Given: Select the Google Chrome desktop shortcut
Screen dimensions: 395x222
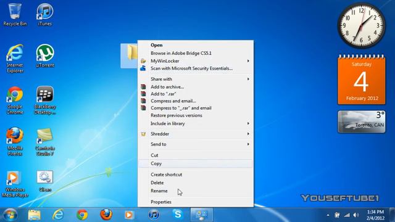Looking at the screenshot, I should pos(15,100).
